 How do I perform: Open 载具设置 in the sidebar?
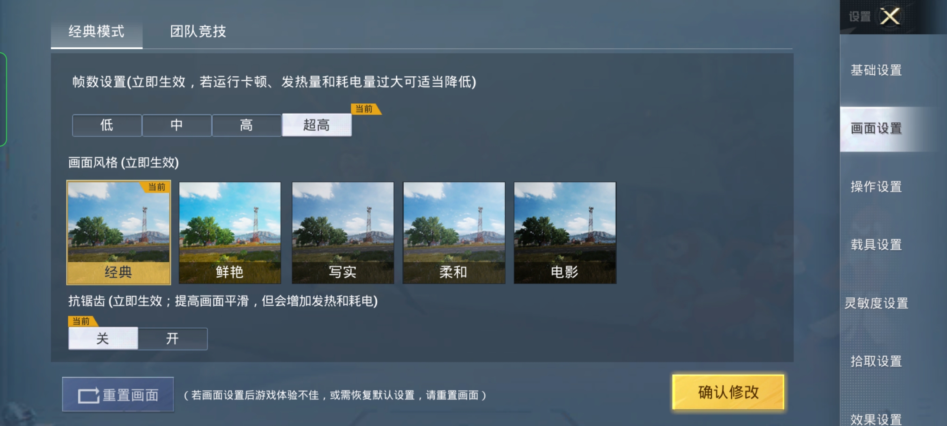[x=876, y=245]
